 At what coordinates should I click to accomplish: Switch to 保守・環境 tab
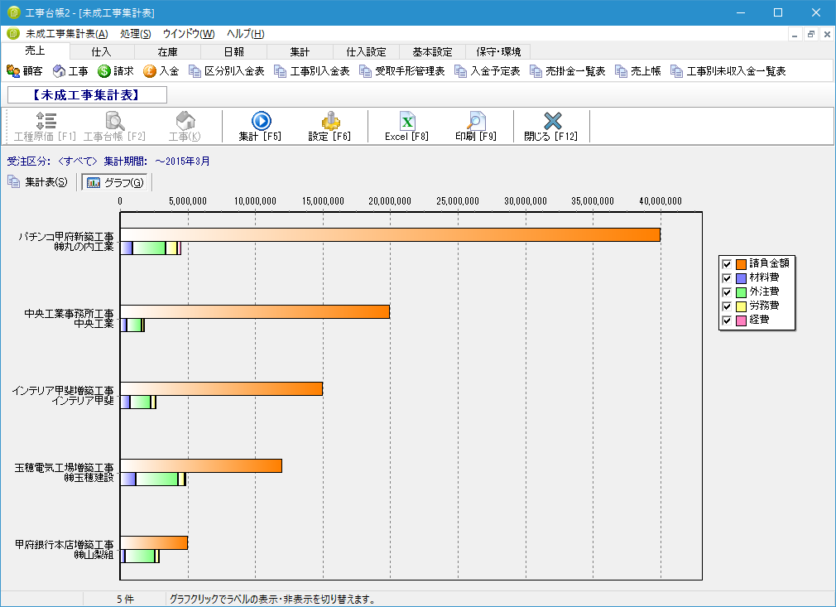click(498, 51)
